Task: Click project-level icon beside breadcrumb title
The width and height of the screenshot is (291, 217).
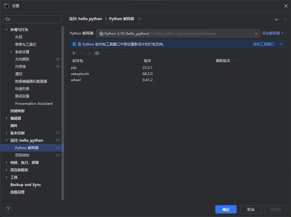Action: (x=139, y=19)
